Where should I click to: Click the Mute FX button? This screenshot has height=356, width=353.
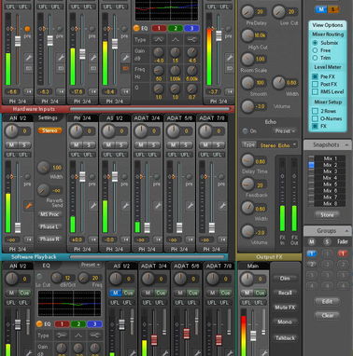[285, 308]
